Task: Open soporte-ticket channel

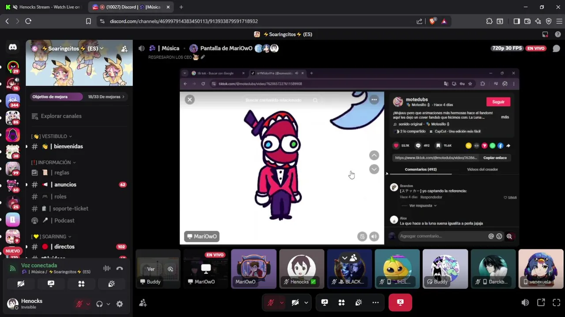Action: 79,208
